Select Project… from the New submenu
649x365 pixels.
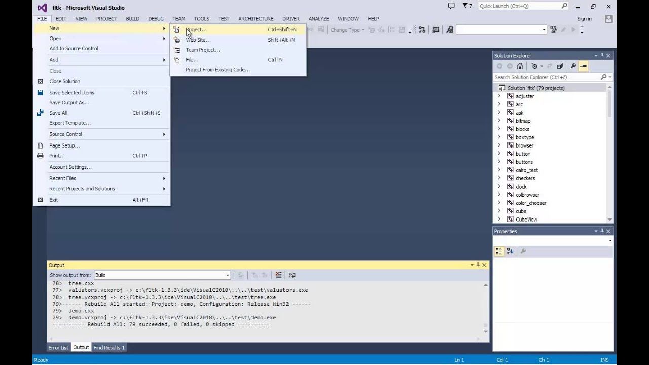coord(197,29)
